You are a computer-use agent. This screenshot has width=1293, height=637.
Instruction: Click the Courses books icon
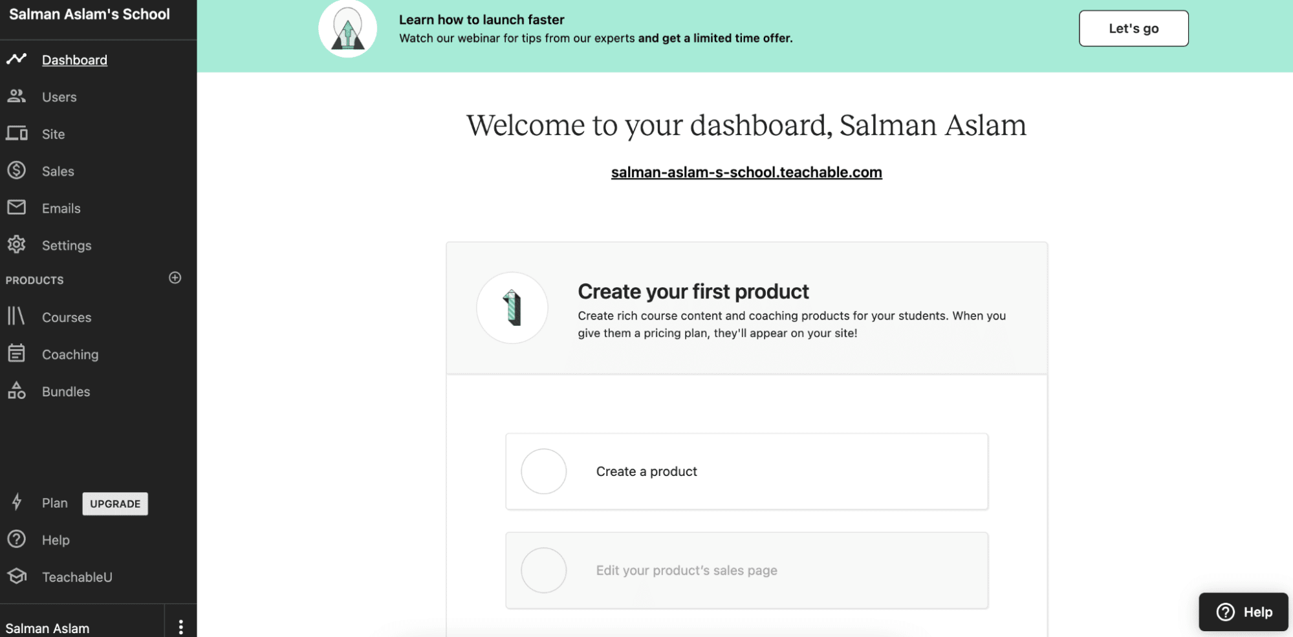16,316
